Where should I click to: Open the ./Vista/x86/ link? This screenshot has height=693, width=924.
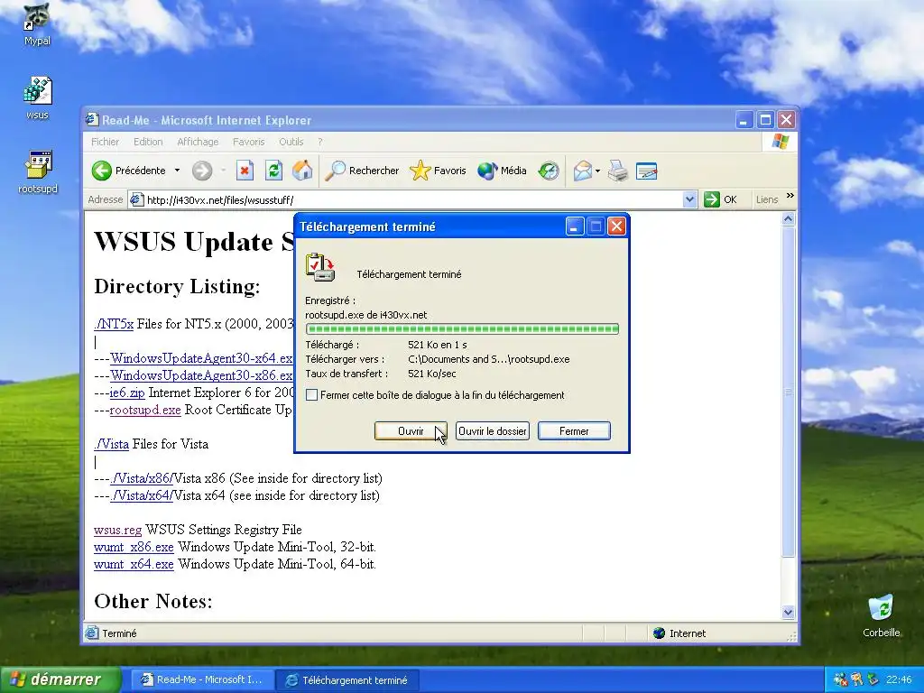coord(142,478)
